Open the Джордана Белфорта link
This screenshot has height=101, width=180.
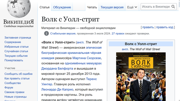(57, 69)
